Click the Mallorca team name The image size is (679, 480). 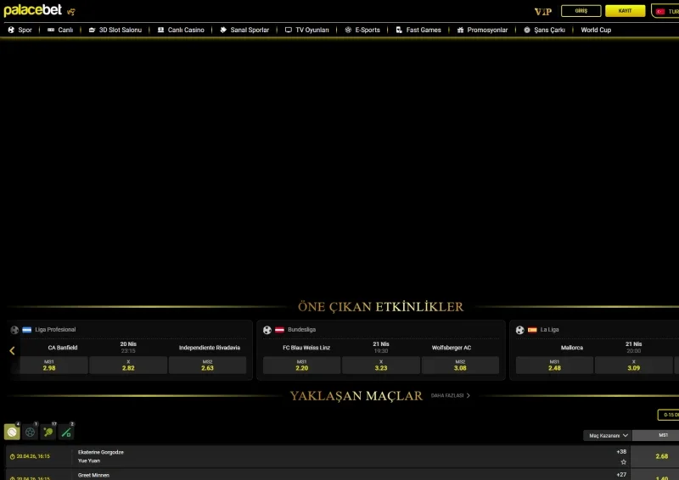[571, 348]
